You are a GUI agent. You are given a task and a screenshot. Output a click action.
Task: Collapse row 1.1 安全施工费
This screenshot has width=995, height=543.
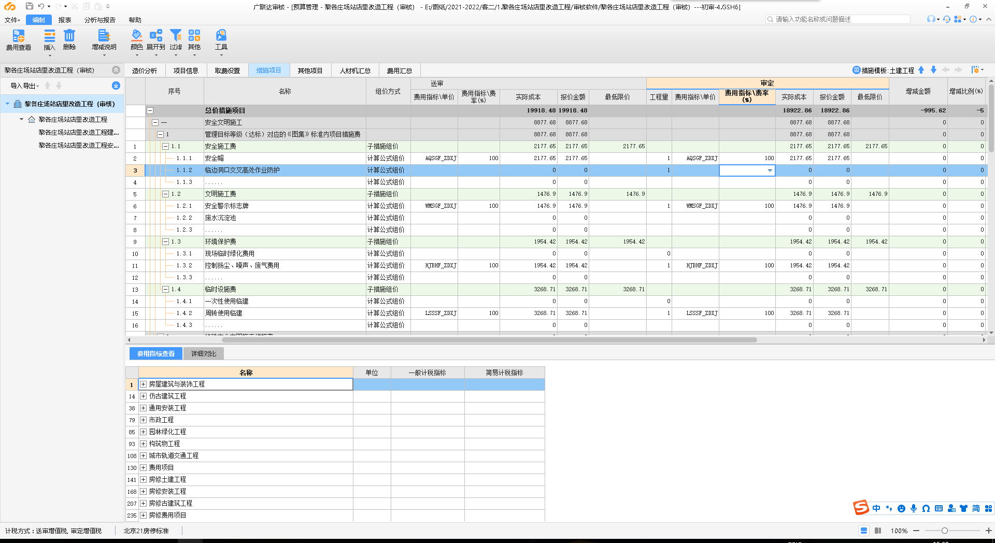[165, 146]
